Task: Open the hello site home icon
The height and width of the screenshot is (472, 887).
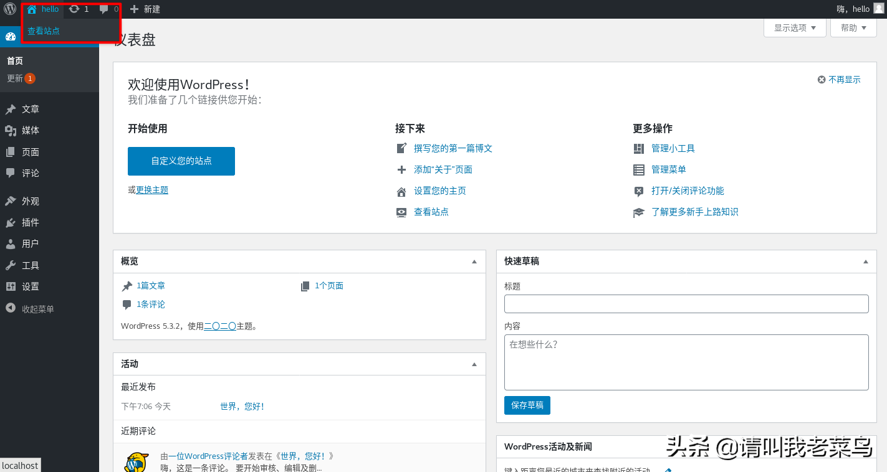Action: point(32,9)
